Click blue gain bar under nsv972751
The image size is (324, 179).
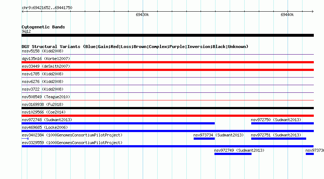278,139
